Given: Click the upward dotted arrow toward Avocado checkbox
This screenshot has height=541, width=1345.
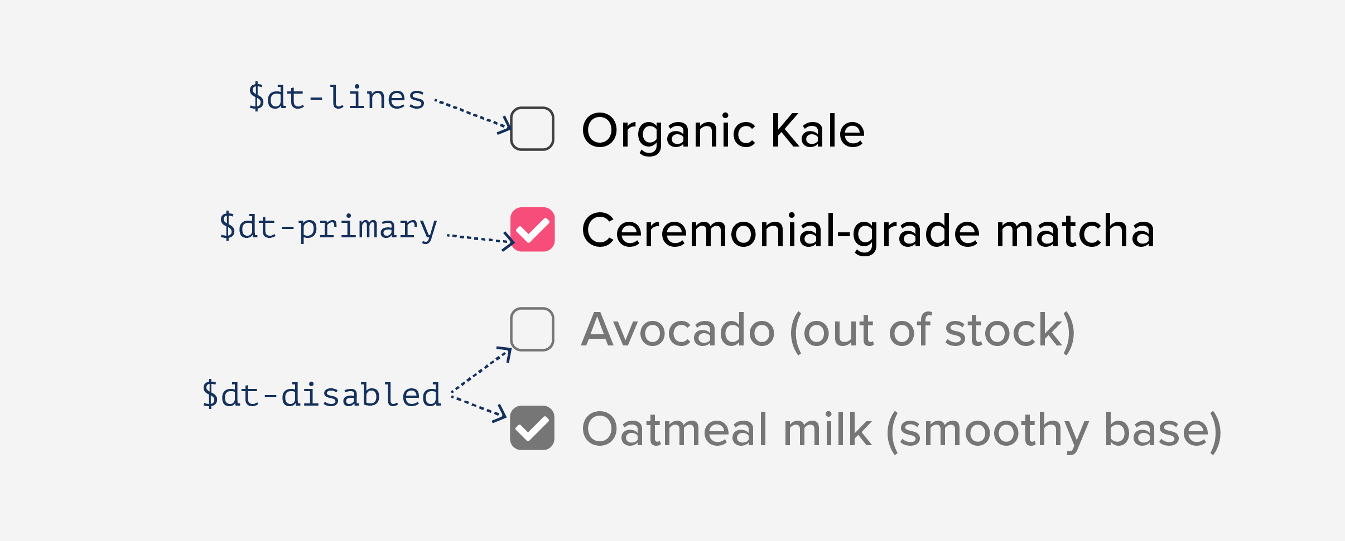Looking at the screenshot, I should pyautogui.click(x=481, y=369).
